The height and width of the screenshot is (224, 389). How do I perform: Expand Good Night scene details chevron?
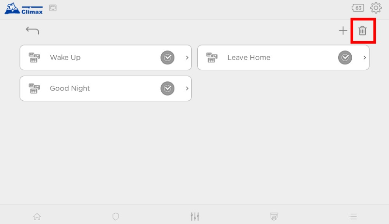[187, 89]
